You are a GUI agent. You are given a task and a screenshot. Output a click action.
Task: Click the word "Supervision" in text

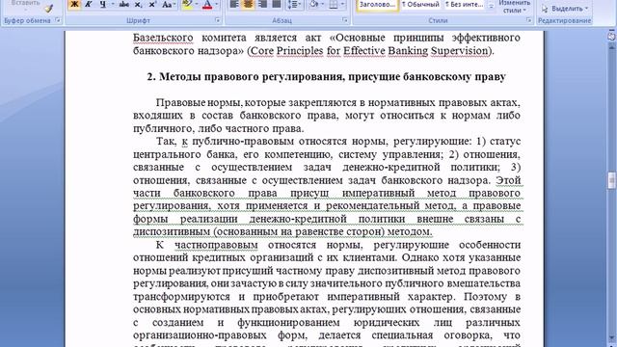click(x=459, y=51)
